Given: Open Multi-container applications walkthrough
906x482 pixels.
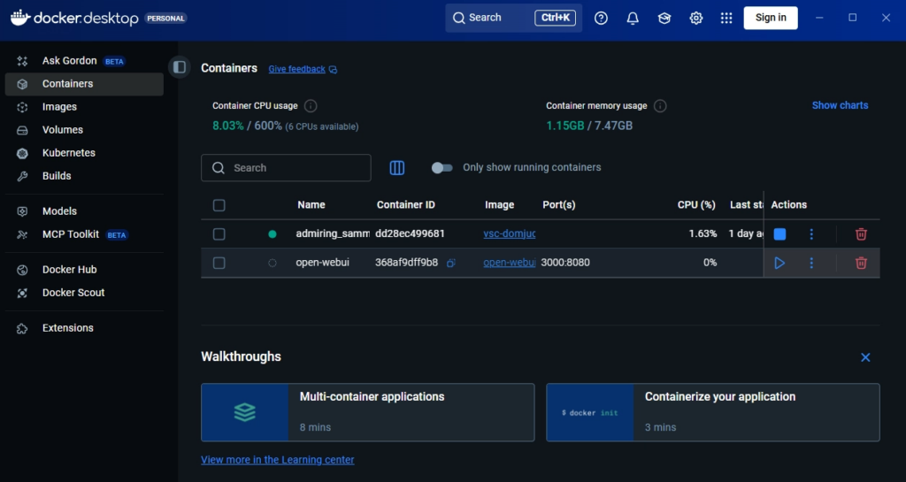Looking at the screenshot, I should (x=367, y=412).
